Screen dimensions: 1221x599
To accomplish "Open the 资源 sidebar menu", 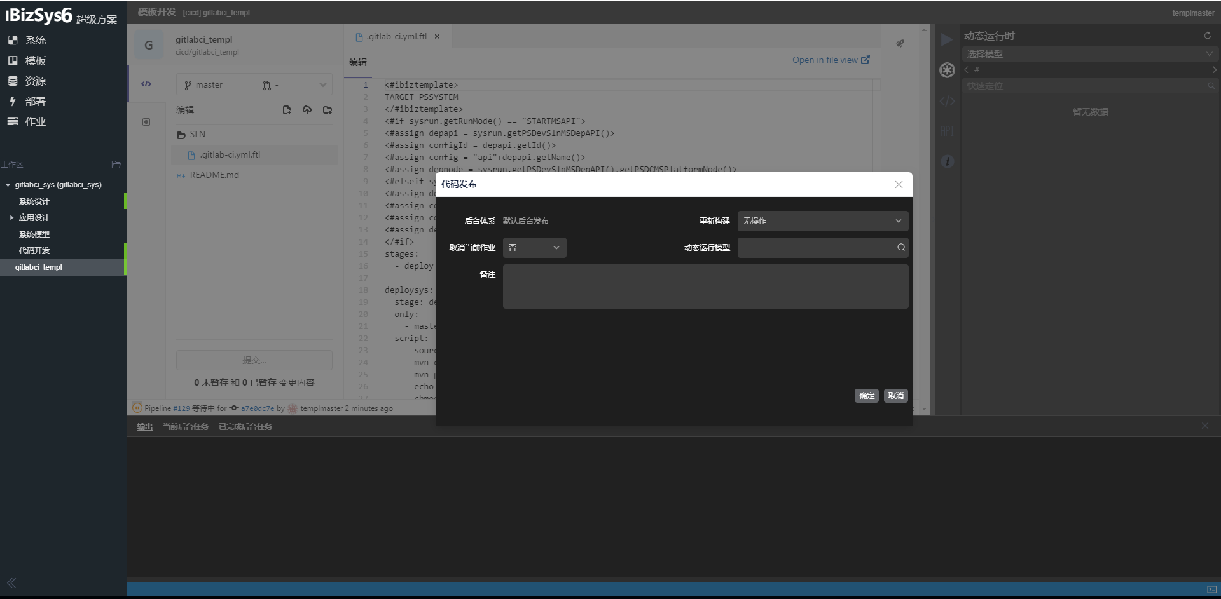I will [27, 81].
